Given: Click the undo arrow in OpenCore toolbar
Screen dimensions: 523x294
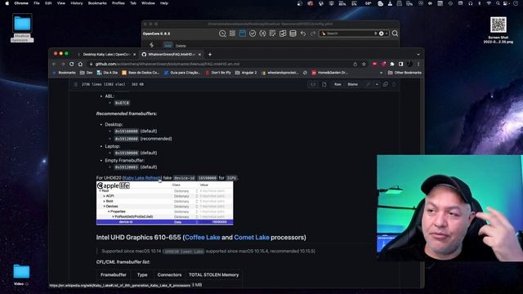Looking at the screenshot, I should 303,33.
